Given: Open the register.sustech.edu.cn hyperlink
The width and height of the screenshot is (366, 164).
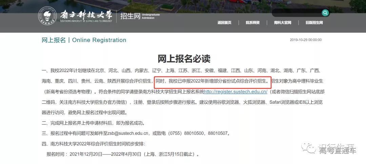Looking at the screenshot, I should click(236, 92).
